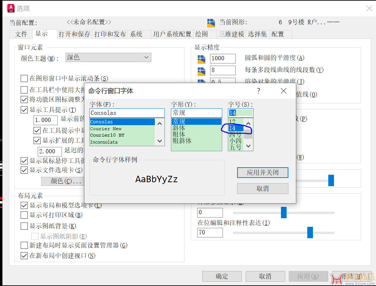Viewport: 376px width, 286px height.
Task: Click the 颜色(C)... button
Action: tap(63, 181)
